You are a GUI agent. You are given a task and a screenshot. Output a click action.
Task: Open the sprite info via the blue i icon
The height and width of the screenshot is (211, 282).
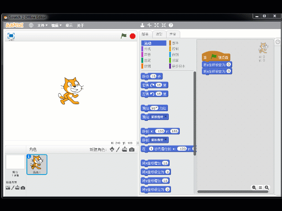pyautogui.click(x=29, y=156)
